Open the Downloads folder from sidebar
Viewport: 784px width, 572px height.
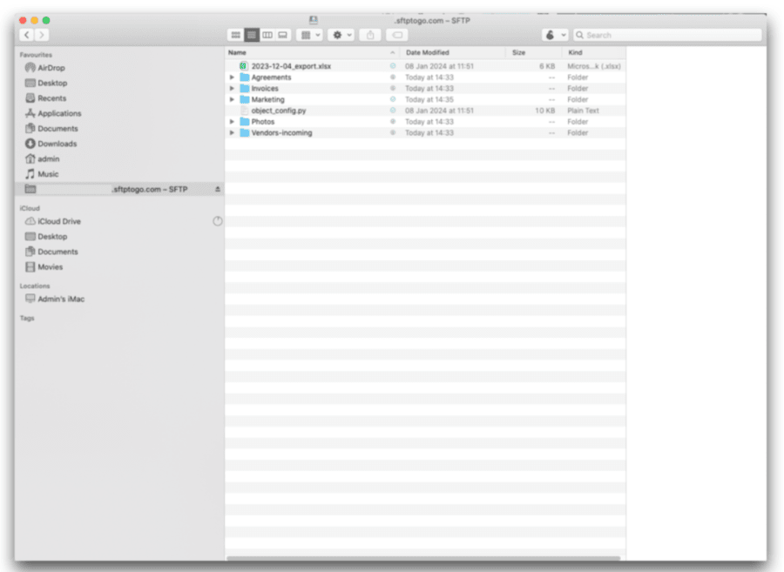click(x=57, y=143)
